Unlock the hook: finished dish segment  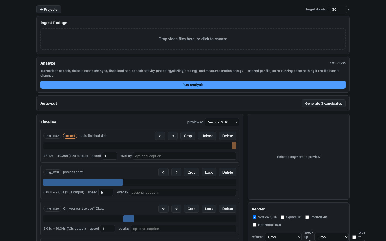pos(207,136)
